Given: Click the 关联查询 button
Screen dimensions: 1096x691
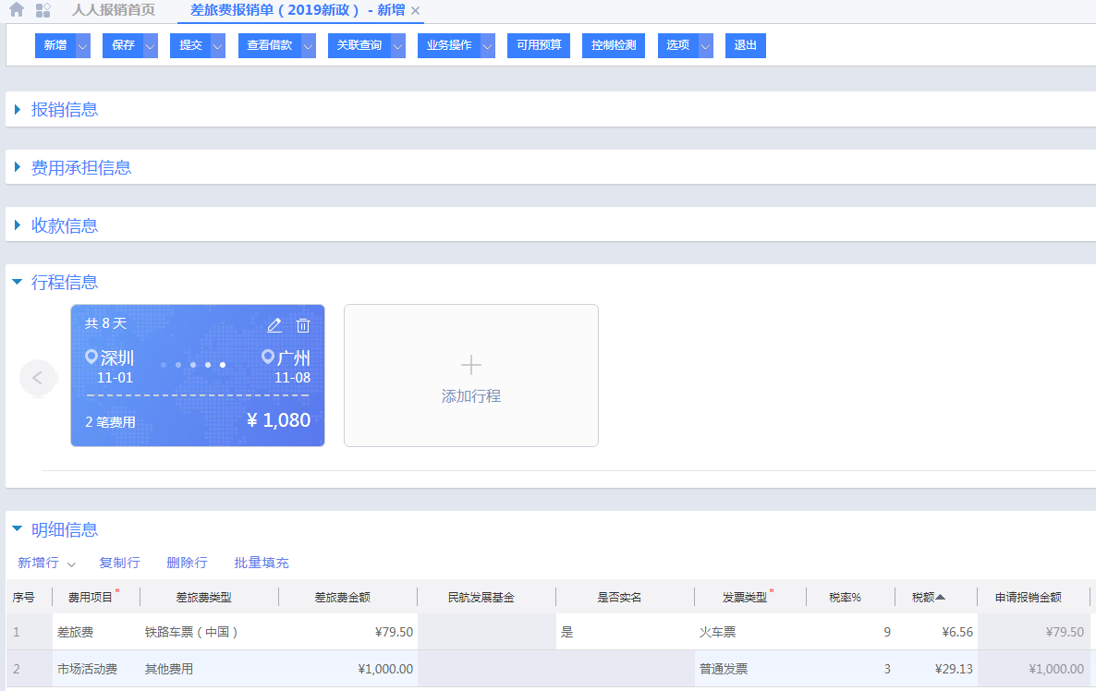Looking at the screenshot, I should 359,45.
